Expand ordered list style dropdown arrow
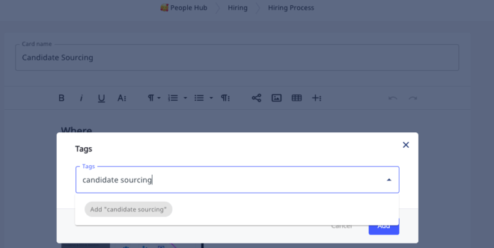The image size is (494, 248). coord(185,98)
